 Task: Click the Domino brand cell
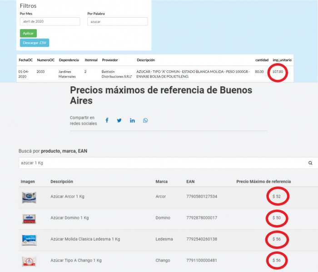(163, 218)
